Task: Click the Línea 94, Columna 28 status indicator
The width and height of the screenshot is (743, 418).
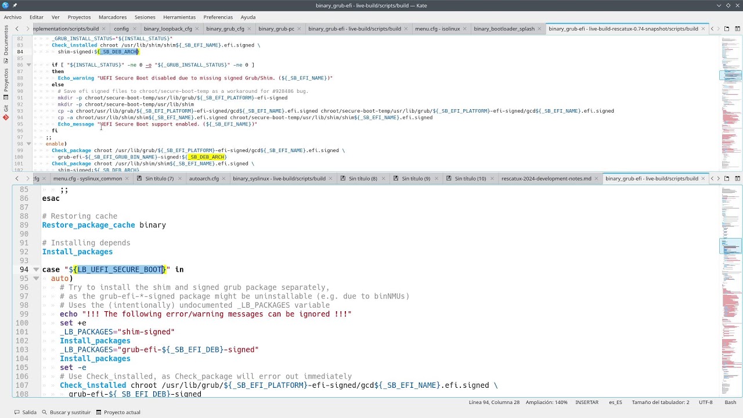Action: click(x=494, y=402)
